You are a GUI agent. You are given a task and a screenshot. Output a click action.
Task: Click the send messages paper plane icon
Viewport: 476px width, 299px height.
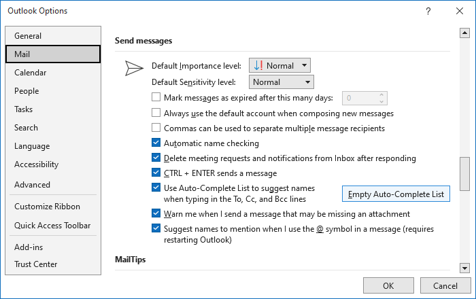point(134,68)
